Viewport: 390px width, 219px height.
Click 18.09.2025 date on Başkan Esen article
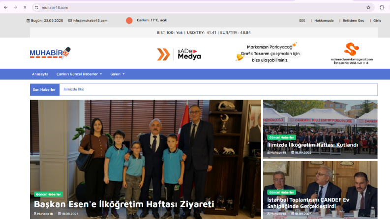pyautogui.click(x=68, y=214)
